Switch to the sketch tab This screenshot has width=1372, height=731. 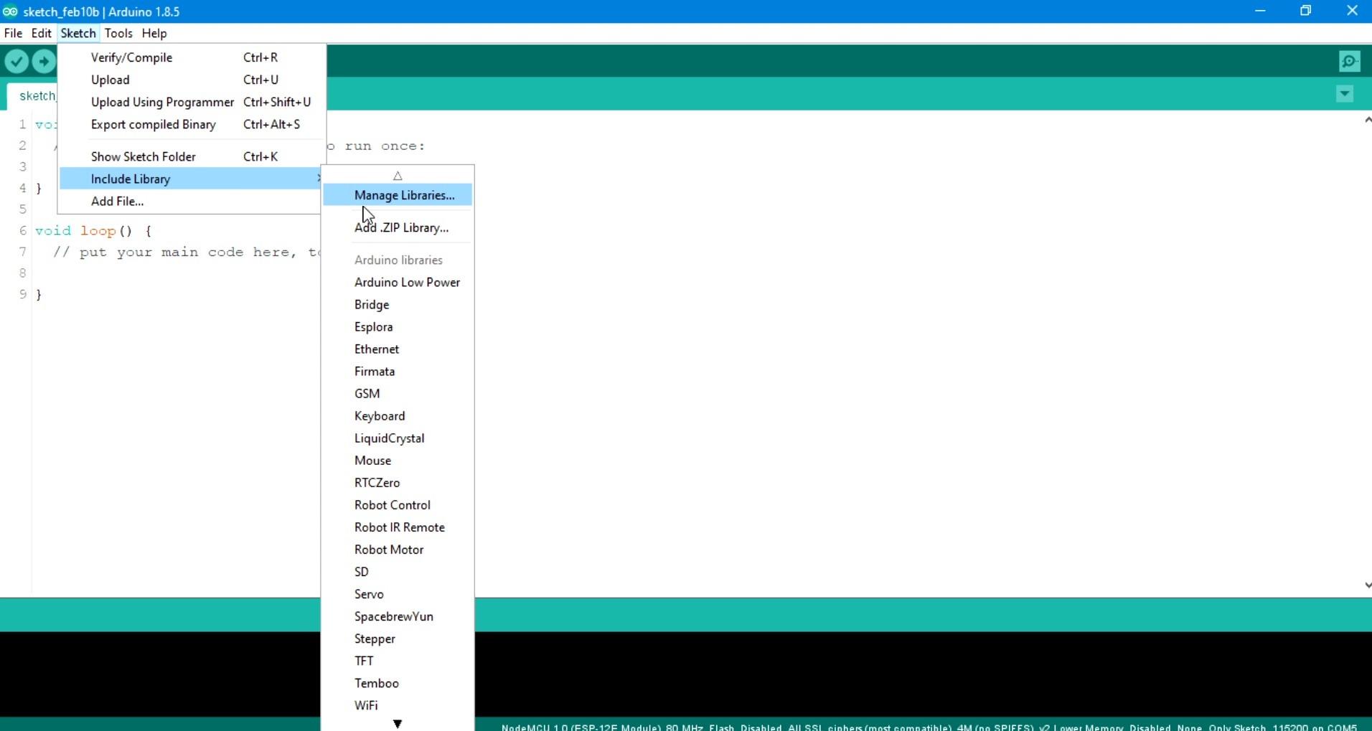(33, 95)
